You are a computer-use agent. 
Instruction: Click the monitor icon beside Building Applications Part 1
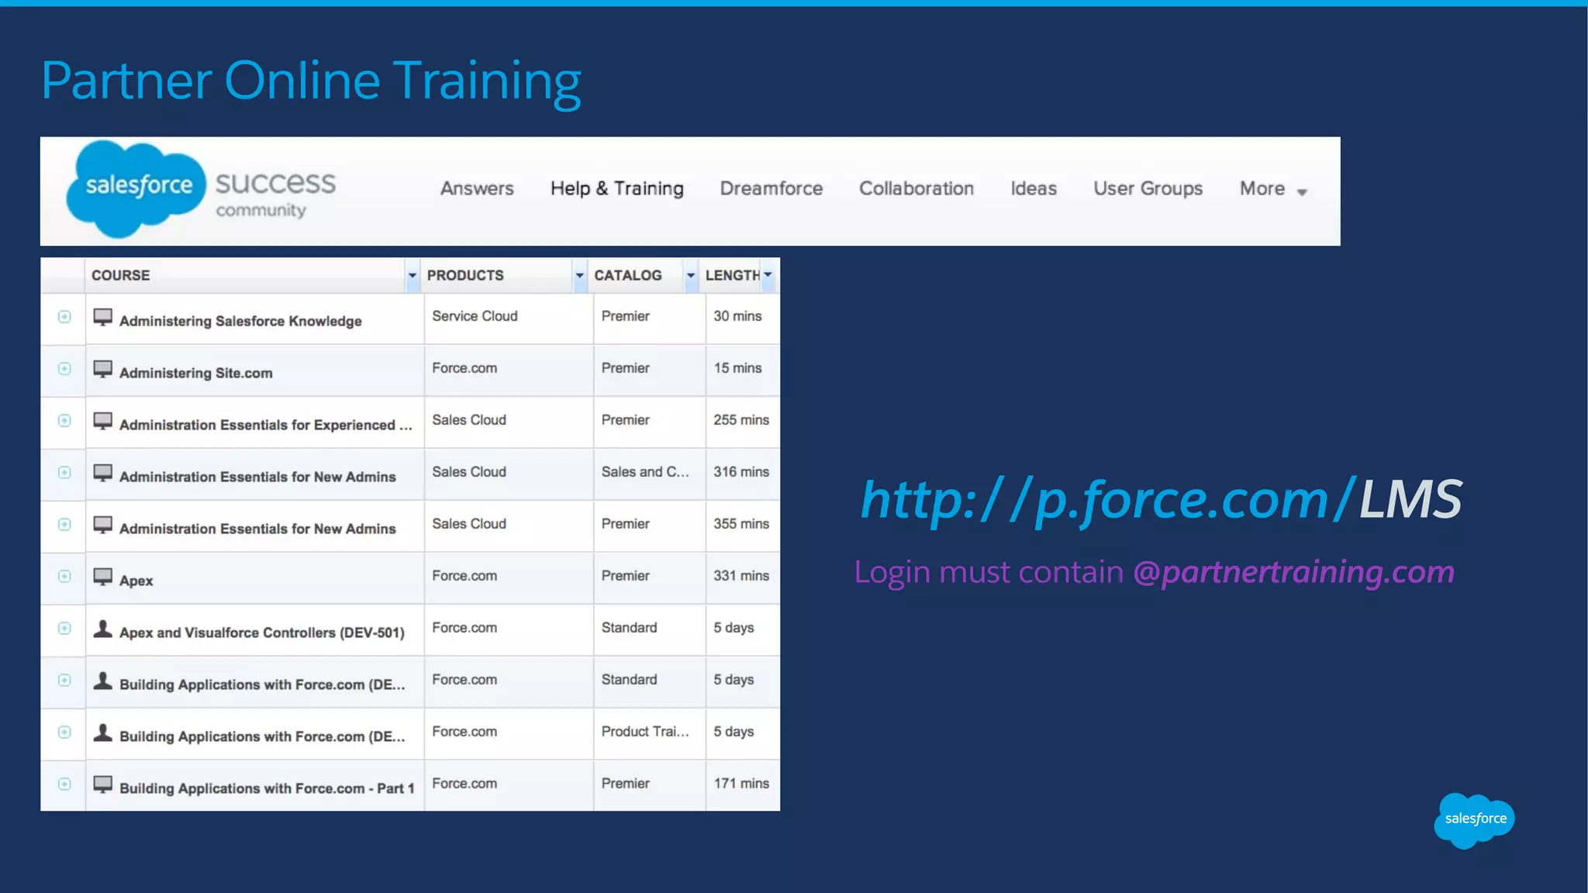pos(103,785)
